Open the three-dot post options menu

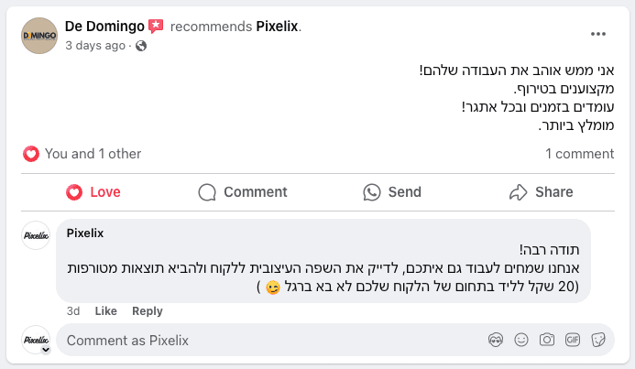pyautogui.click(x=597, y=34)
